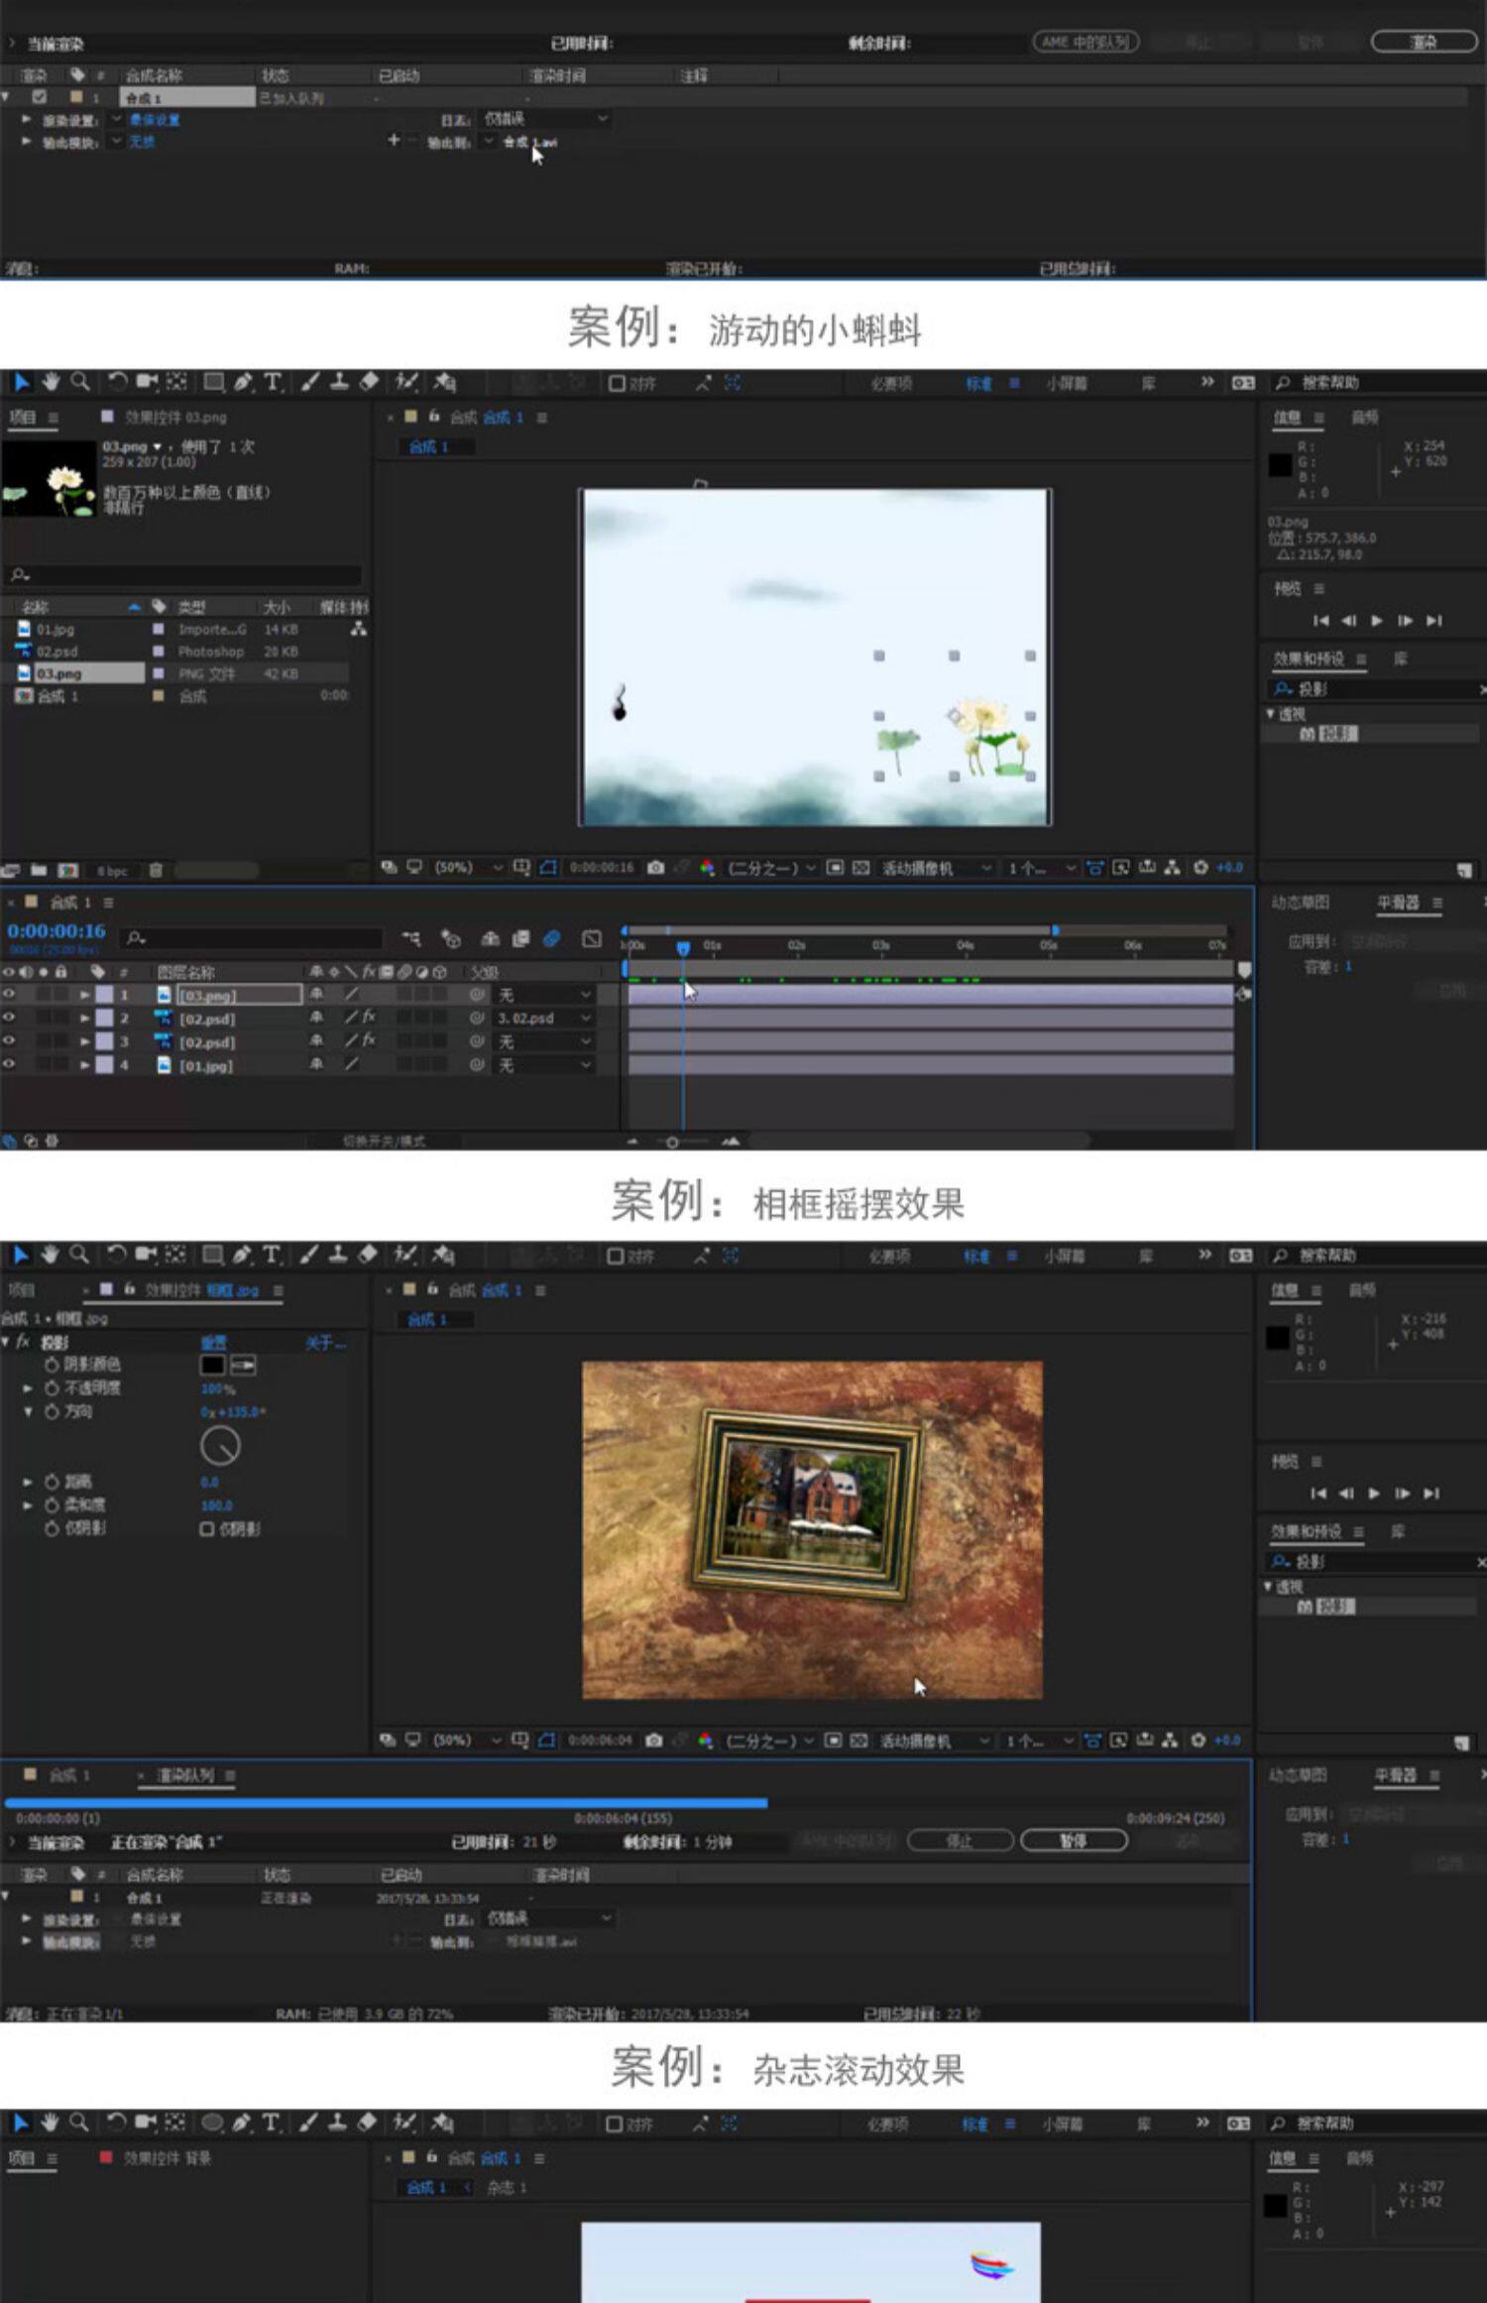Toggle stopwatch for 不透明度 property
This screenshot has width=1487, height=2303.
pos(52,1389)
